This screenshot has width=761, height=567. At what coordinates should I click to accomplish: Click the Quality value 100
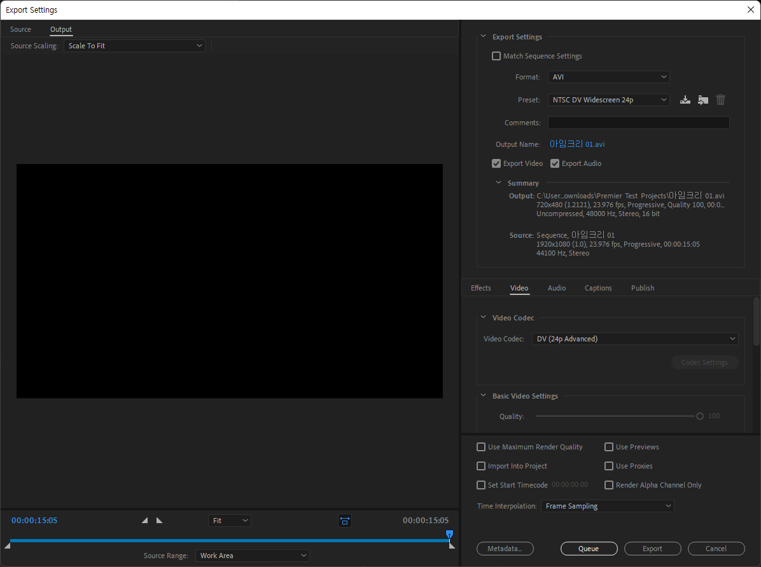click(713, 416)
